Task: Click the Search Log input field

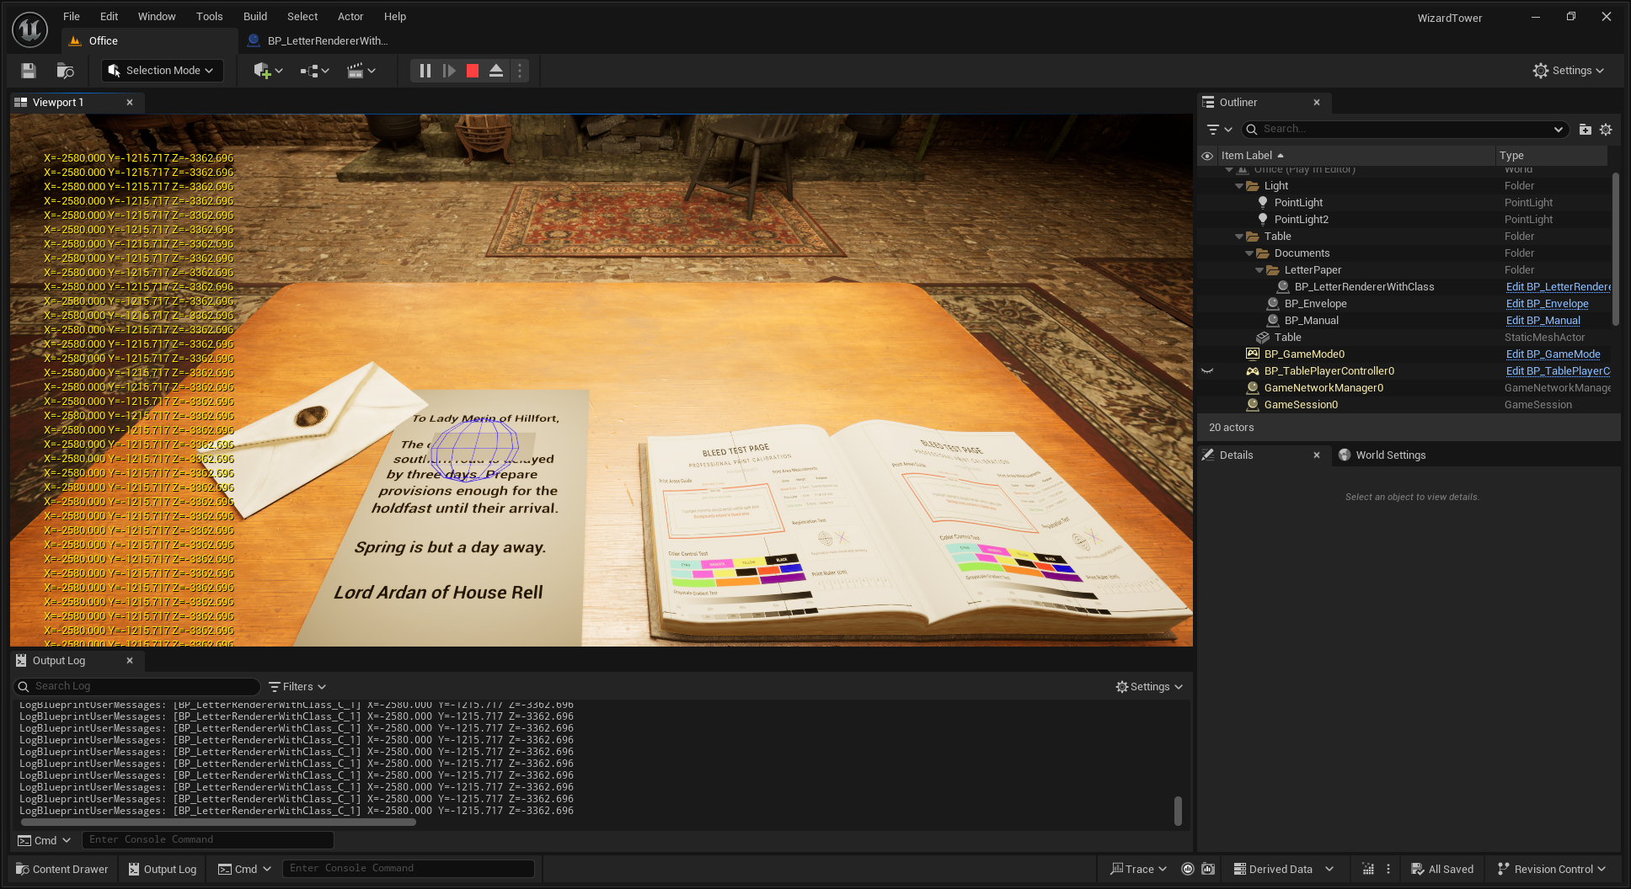Action: point(137,686)
